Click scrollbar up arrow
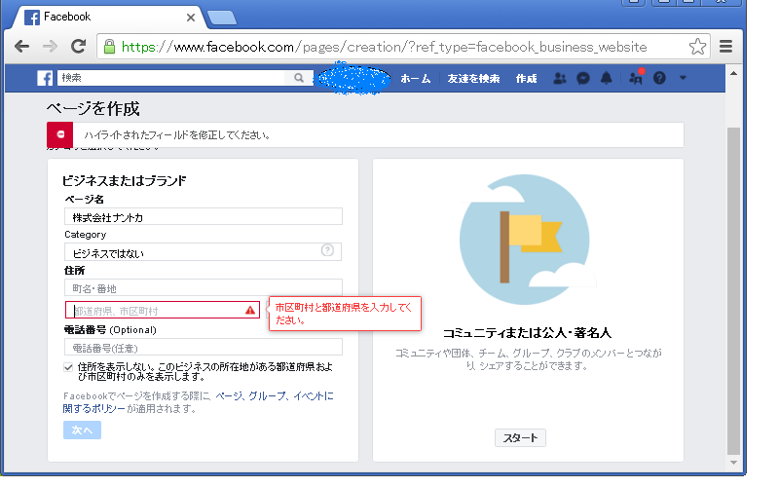The height and width of the screenshot is (487, 779). point(733,74)
